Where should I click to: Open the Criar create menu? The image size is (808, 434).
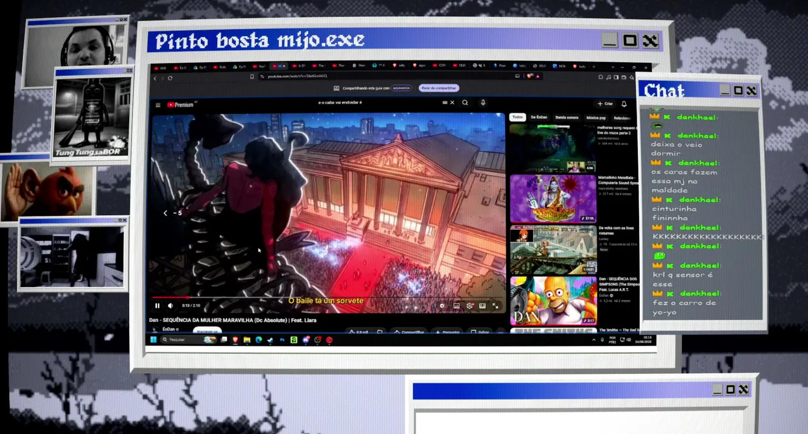[x=605, y=104]
